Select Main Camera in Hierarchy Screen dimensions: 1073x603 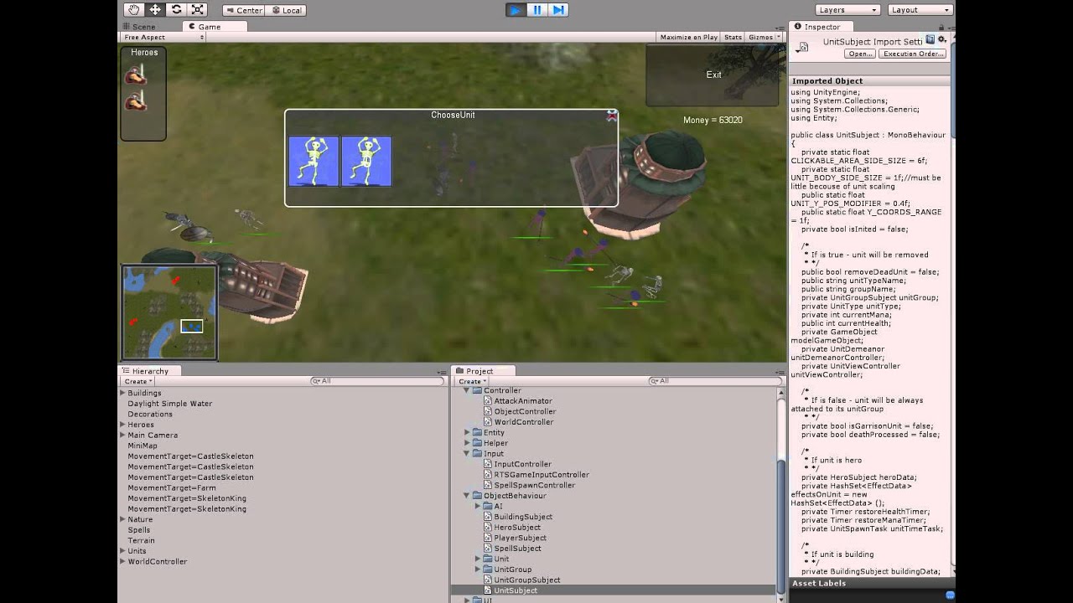[x=153, y=435]
